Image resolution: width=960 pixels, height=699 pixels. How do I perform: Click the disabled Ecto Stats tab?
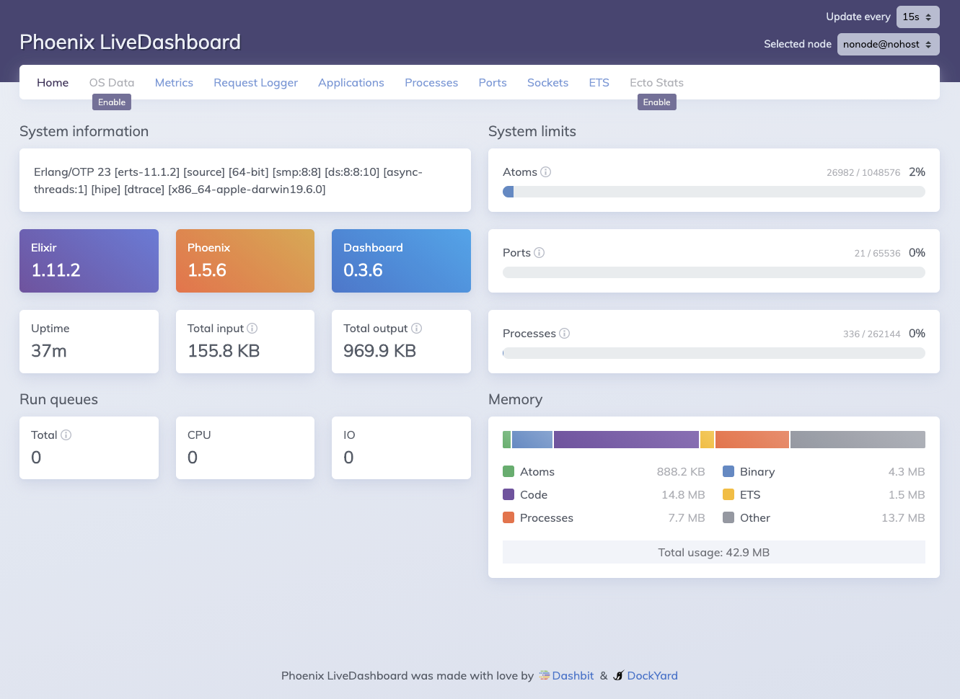pos(656,83)
